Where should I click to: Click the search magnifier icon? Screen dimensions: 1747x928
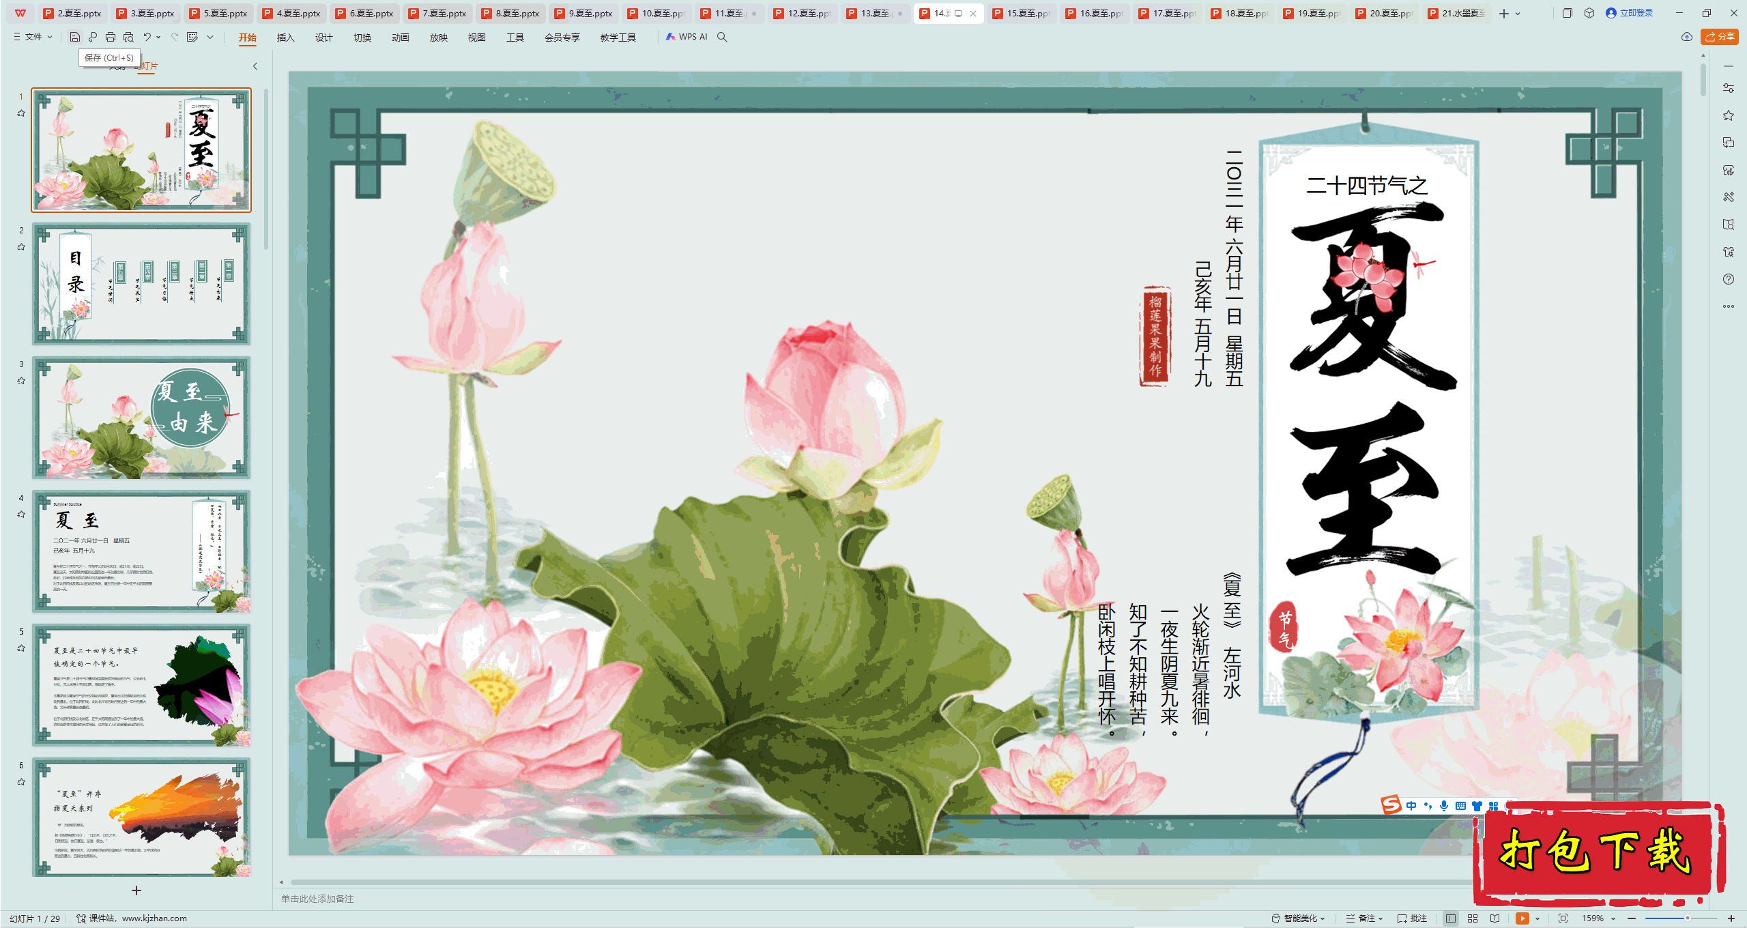(722, 37)
